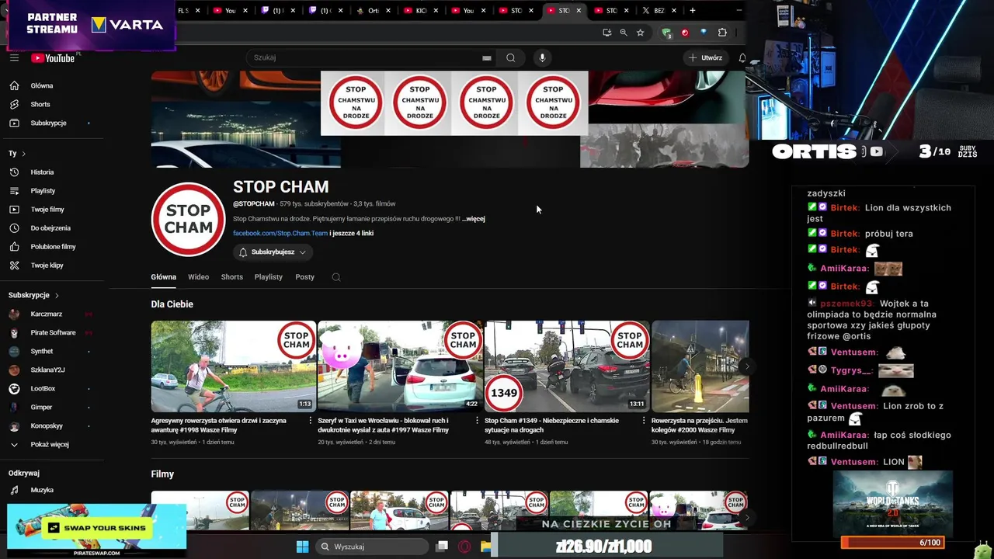The image size is (994, 559).
Task: Search within the channel magnifier icon
Action: click(x=336, y=277)
